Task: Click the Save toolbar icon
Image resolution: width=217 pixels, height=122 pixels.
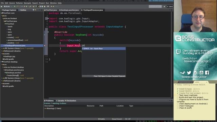Action: 5,6
